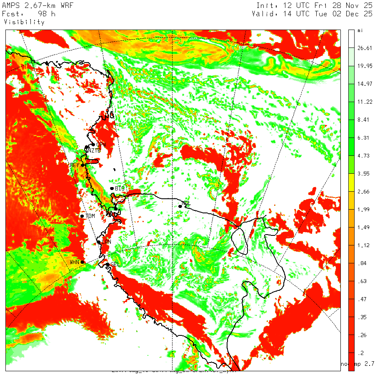Select the 1.49 color bar value
375x375 pixels.
[x=363, y=227]
